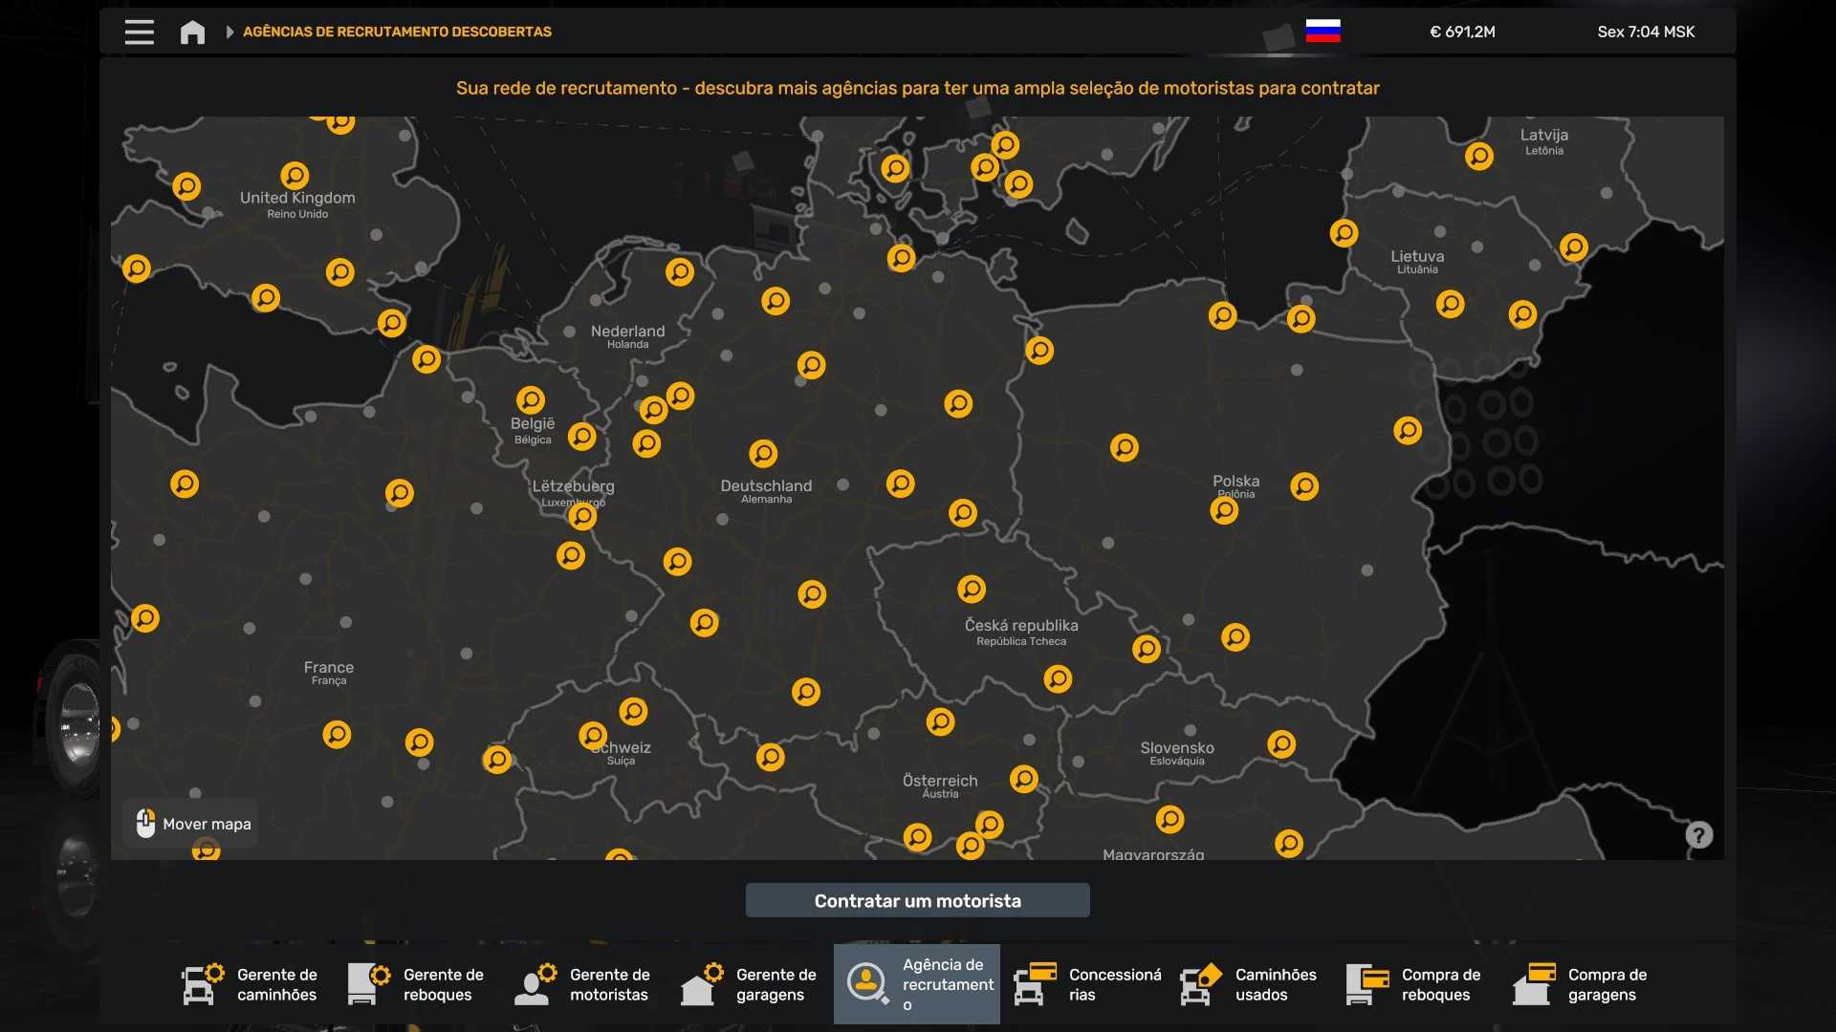Image resolution: width=1836 pixels, height=1032 pixels.
Task: Expand the breadcrumb arrow beside home
Action: coord(229,32)
